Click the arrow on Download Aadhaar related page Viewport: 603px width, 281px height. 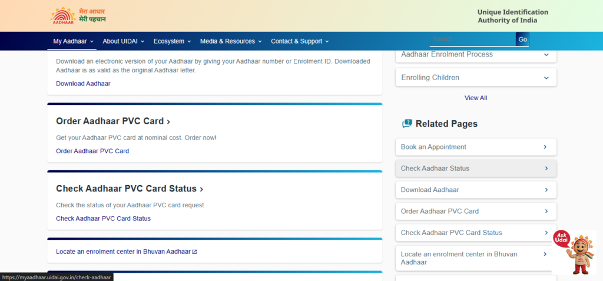click(x=545, y=190)
